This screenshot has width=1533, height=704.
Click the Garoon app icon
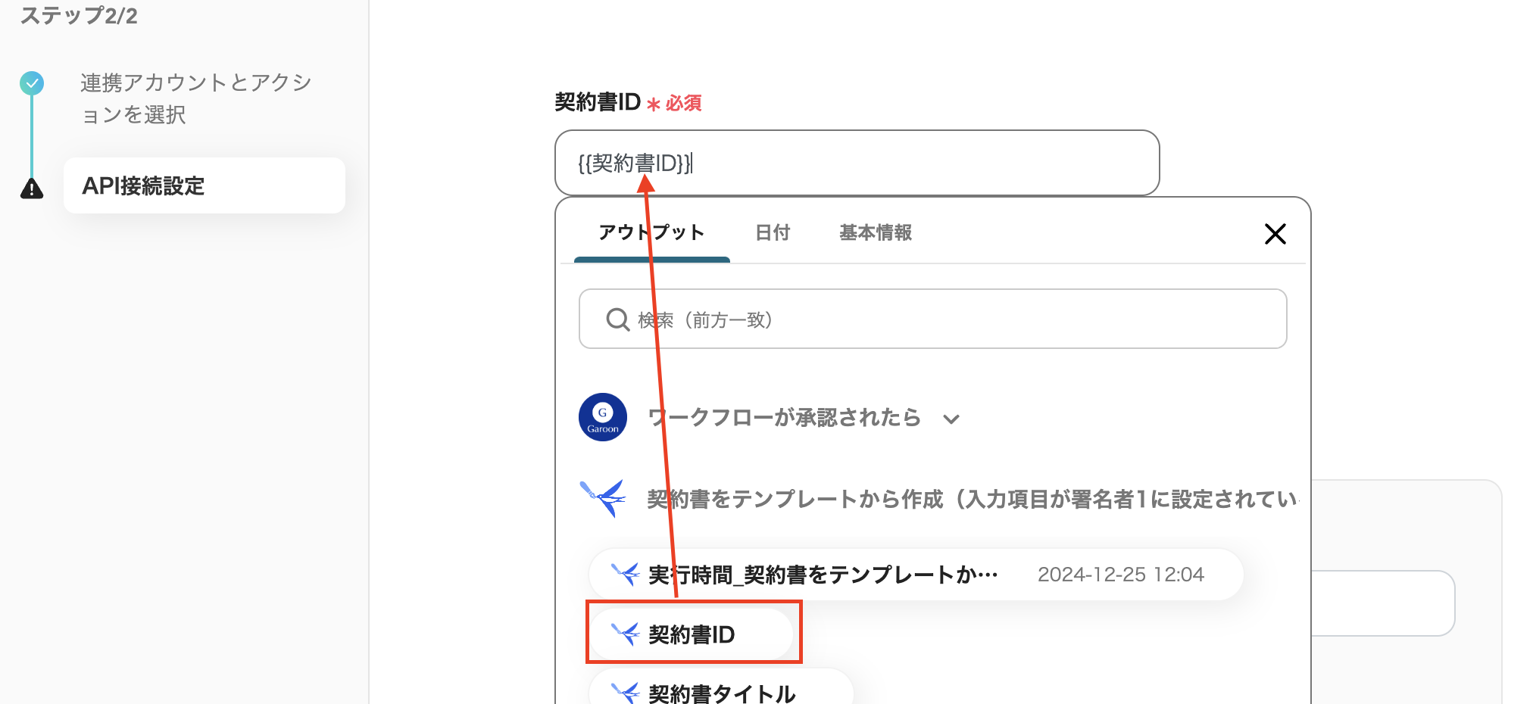602,417
